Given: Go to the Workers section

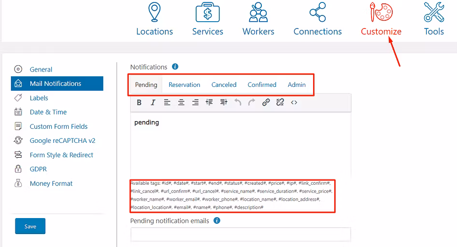Looking at the screenshot, I should [258, 19].
